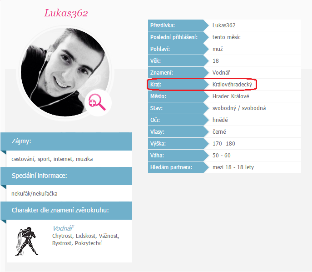Click the Charakter dle znamení zvěrokruhu header
The image size is (312, 272).
click(66, 211)
